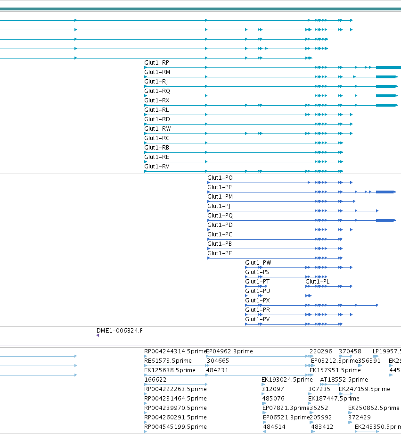Click the Glut1-RL transcript label
Viewport: 401px width, 434px height.
coord(156,110)
